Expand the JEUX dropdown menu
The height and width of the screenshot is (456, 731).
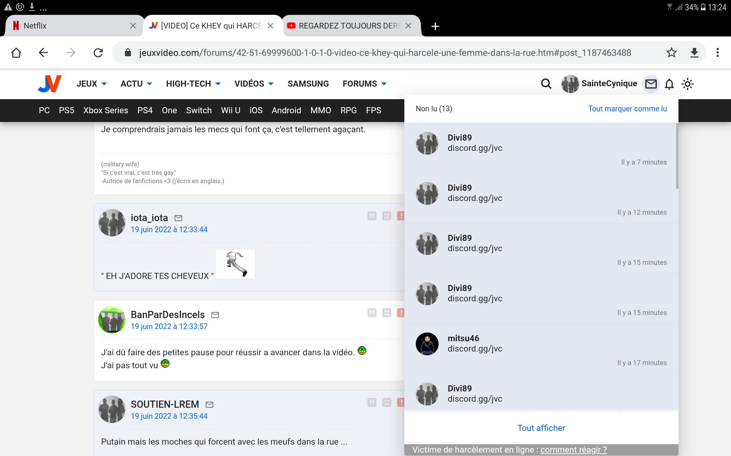[91, 84]
